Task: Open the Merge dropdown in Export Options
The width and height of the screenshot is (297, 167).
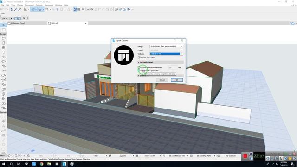Action: pyautogui.click(x=166, y=46)
